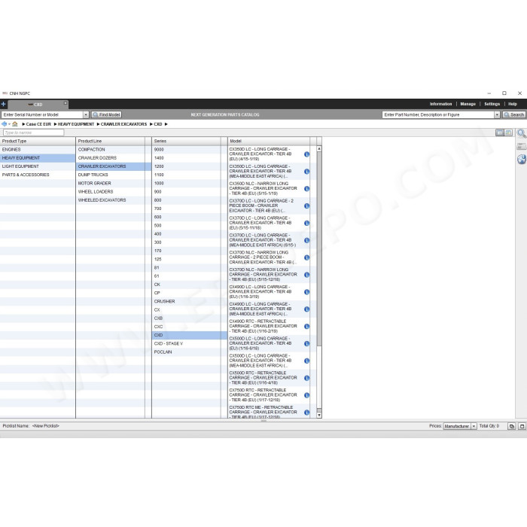The height and width of the screenshot is (527, 527).
Task: Click the model list scrollbar down arrow
Action: coord(319,415)
